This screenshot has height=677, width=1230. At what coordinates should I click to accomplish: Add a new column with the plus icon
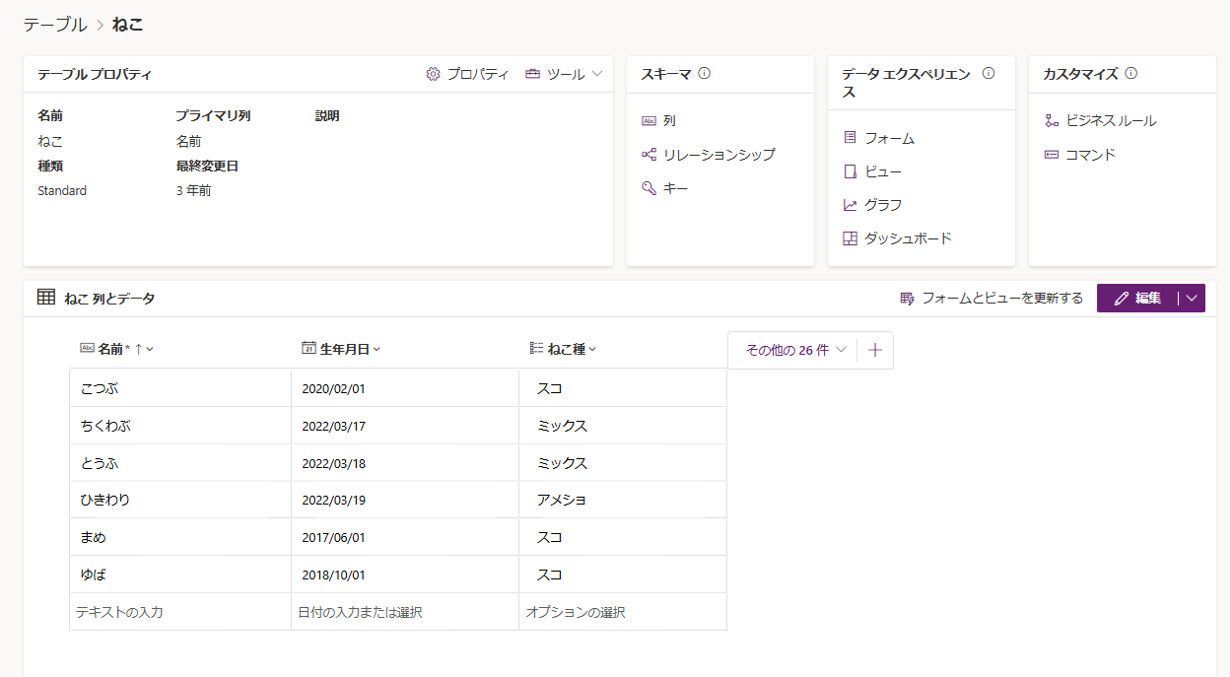[x=874, y=350]
